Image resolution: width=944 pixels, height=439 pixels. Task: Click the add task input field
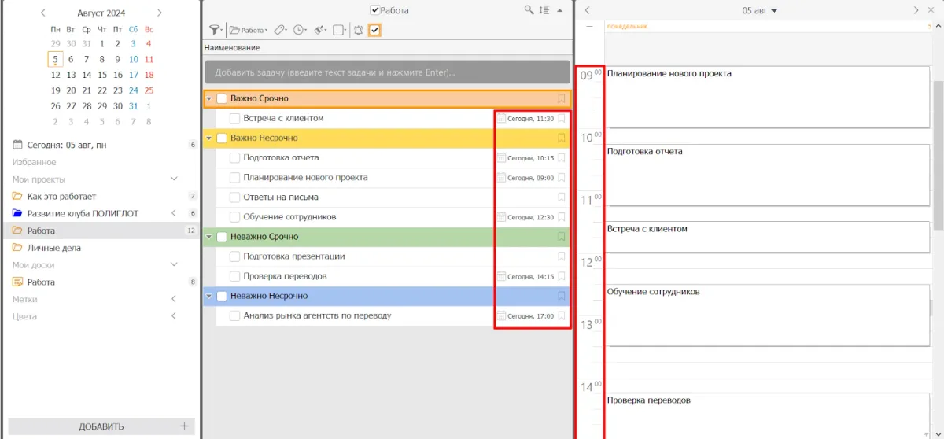click(x=386, y=72)
